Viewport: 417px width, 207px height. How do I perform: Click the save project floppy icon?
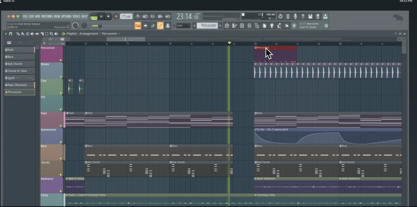tap(310, 16)
